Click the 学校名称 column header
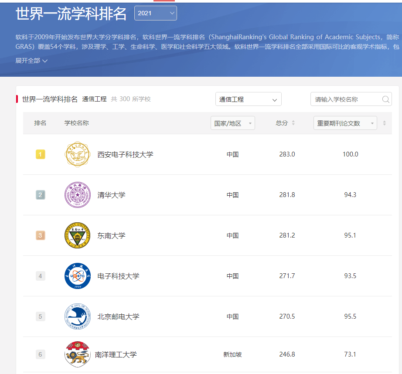 click(76, 123)
